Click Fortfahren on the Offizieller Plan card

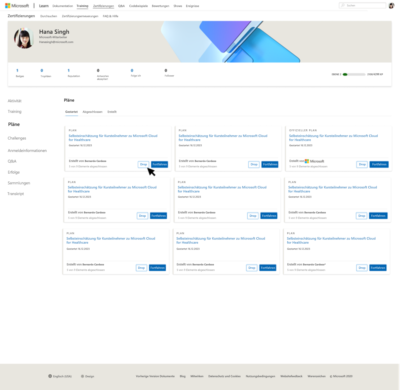tap(379, 164)
